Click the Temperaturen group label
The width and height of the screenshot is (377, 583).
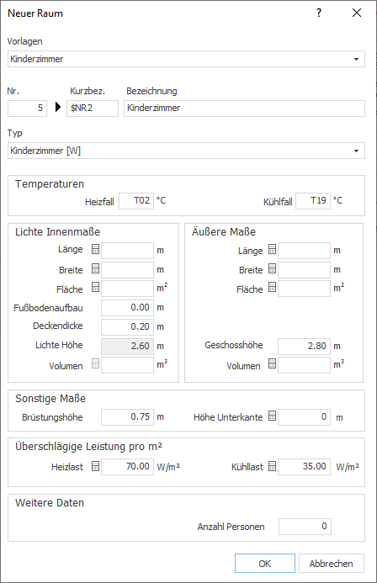(x=50, y=184)
